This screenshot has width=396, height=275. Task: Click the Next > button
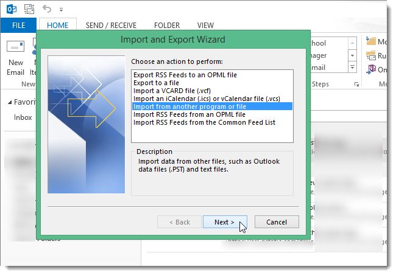[x=225, y=222]
